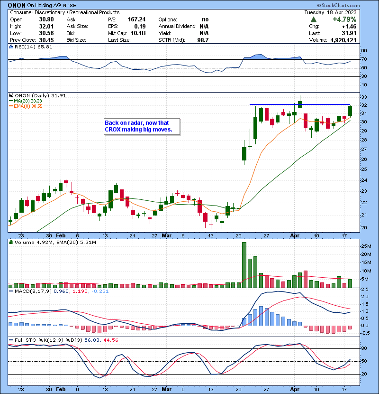Click the stochastic %K value 56.03
Image resolution: width=379 pixels, height=394 pixels.
pyautogui.click(x=91, y=340)
